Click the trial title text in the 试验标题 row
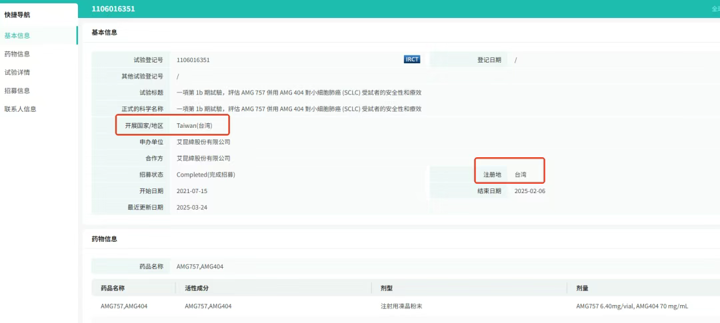Screen dimensions: 720x323 [299, 93]
